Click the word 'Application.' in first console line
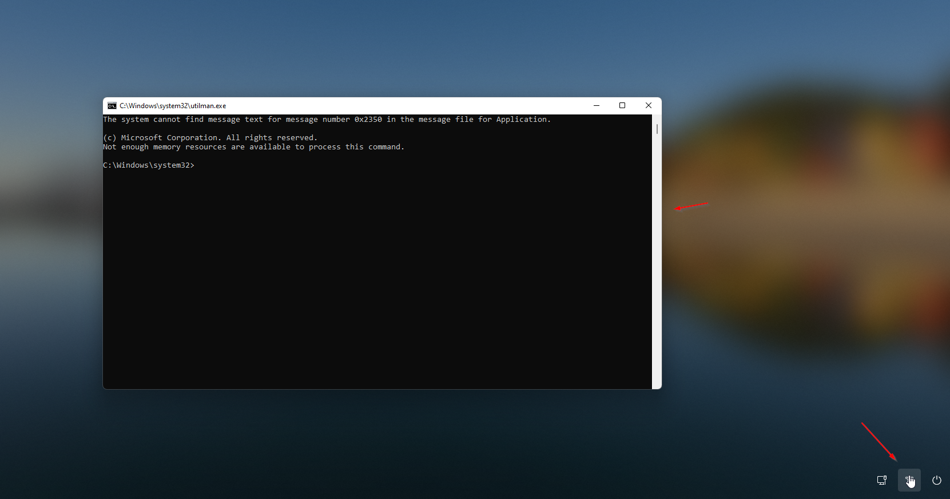Screen dimensions: 950x499 [523, 120]
